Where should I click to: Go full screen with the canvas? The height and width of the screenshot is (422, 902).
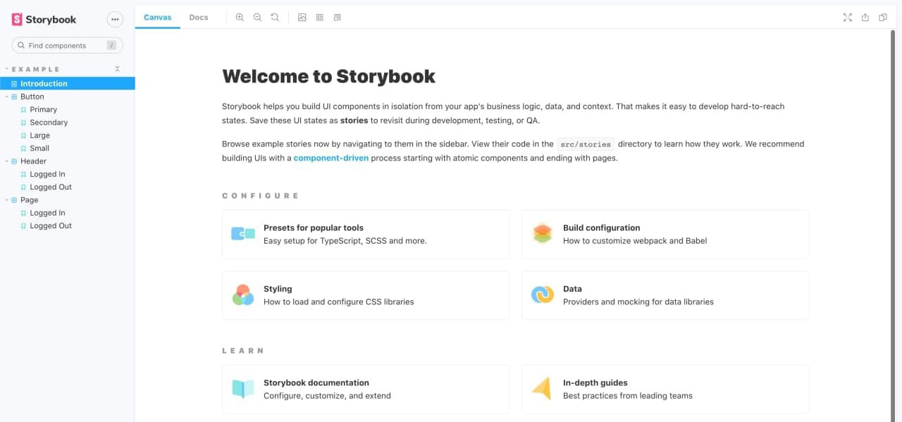pyautogui.click(x=847, y=17)
